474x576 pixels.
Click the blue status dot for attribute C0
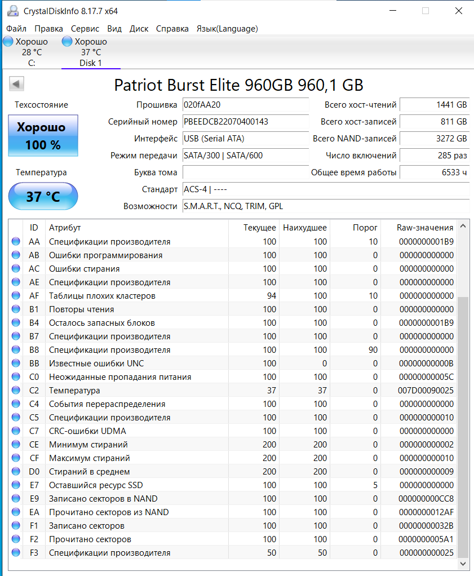coord(16,376)
